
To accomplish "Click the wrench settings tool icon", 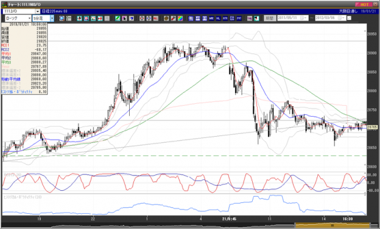I will point(173,18).
